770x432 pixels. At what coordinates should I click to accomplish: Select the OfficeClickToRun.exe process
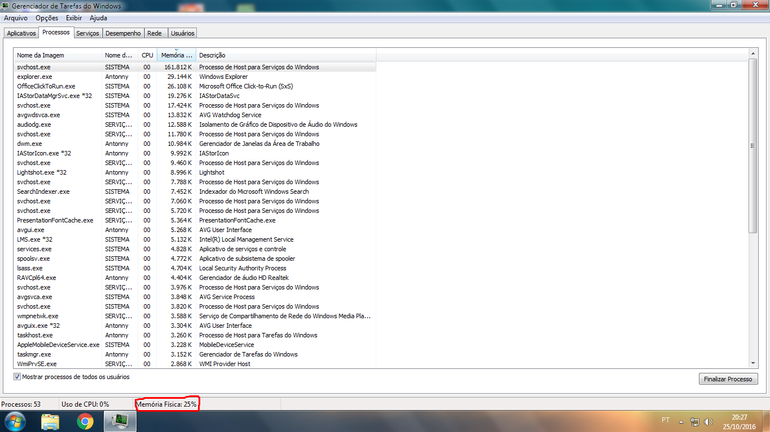click(x=195, y=86)
